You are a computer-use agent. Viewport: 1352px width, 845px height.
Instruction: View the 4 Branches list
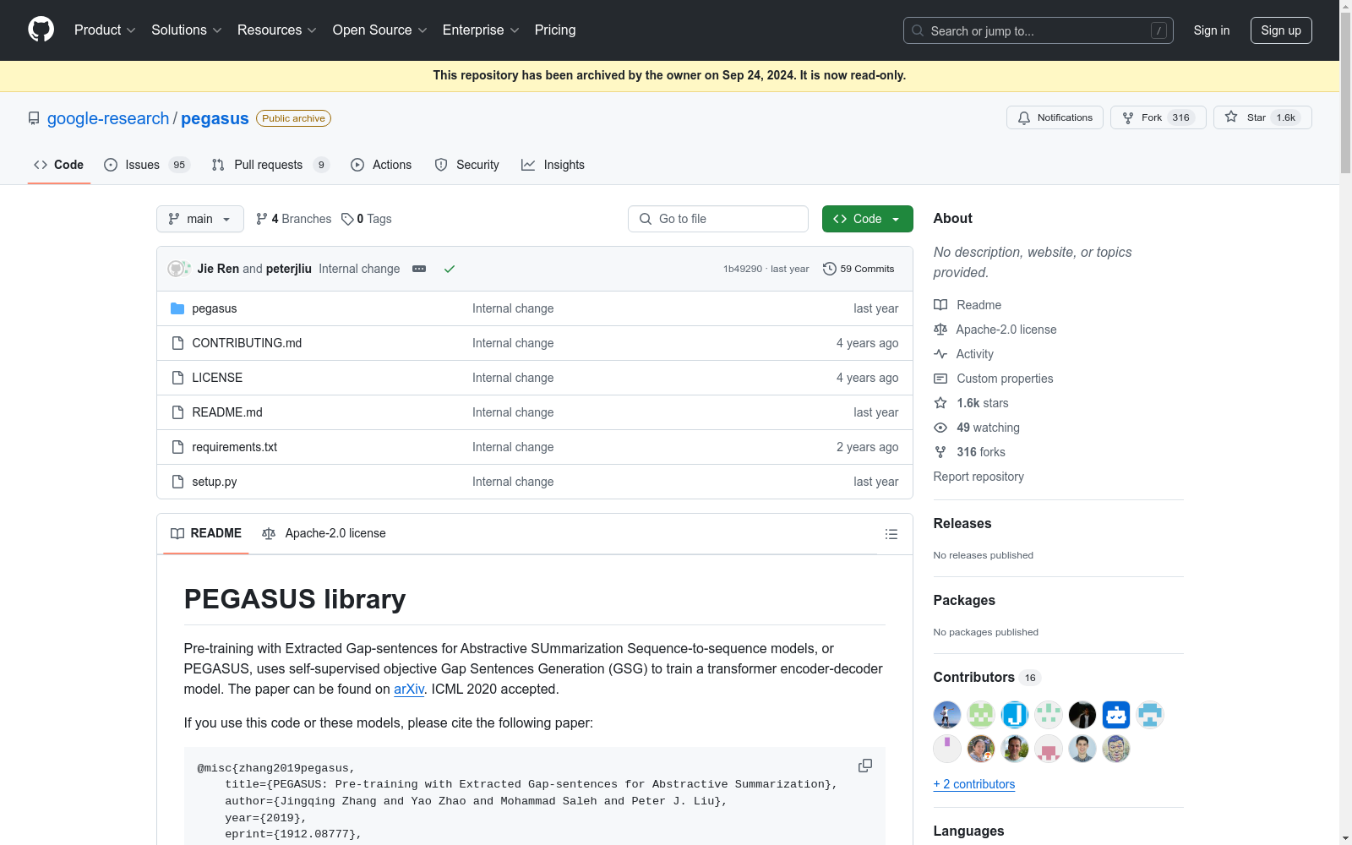click(293, 219)
